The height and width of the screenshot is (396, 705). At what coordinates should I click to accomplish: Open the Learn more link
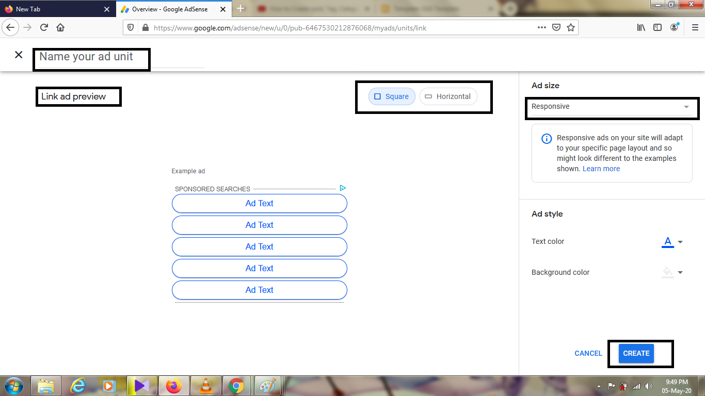click(601, 169)
